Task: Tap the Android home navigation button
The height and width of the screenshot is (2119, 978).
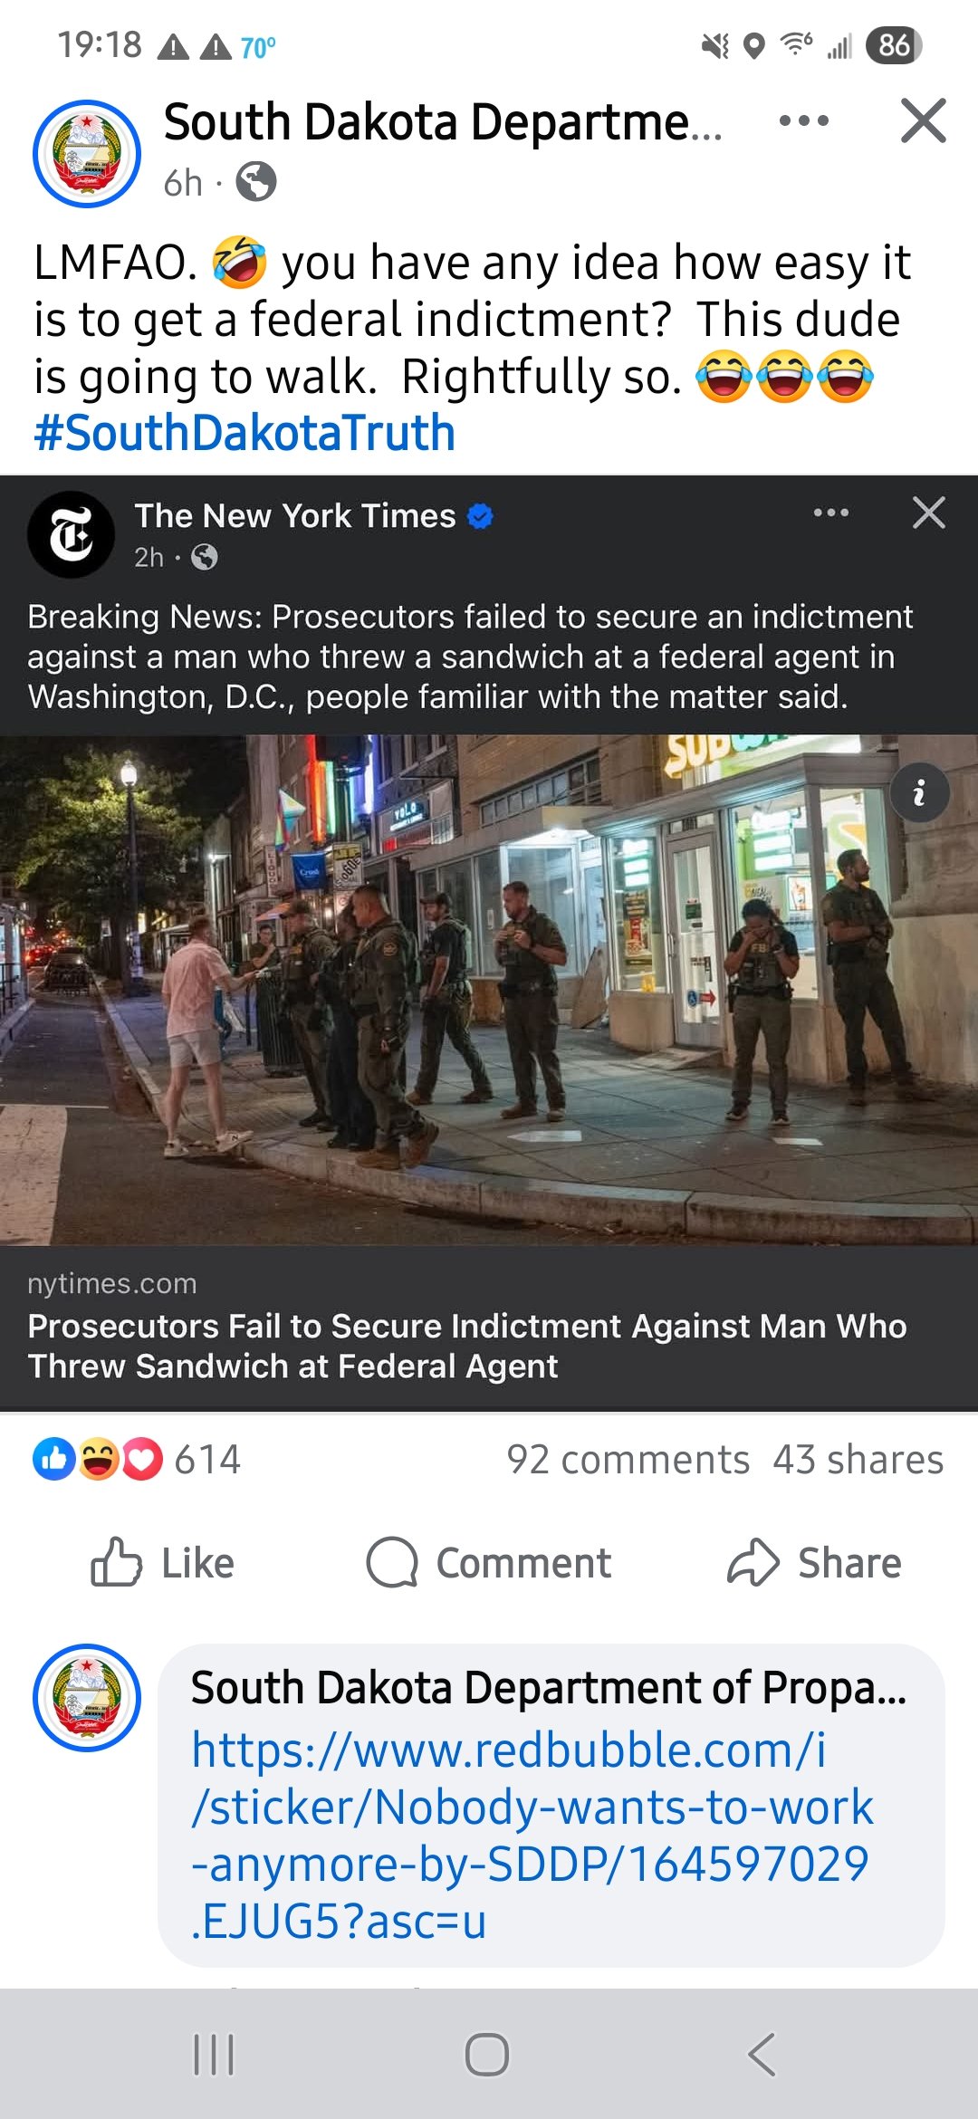Action: coord(487,2054)
